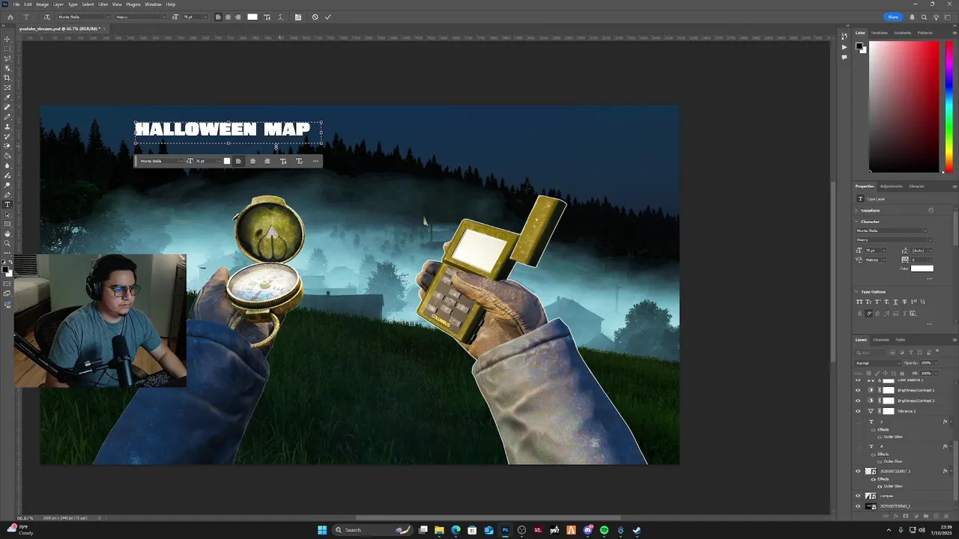
Task: Open Steam from the taskbar
Action: pyautogui.click(x=637, y=530)
